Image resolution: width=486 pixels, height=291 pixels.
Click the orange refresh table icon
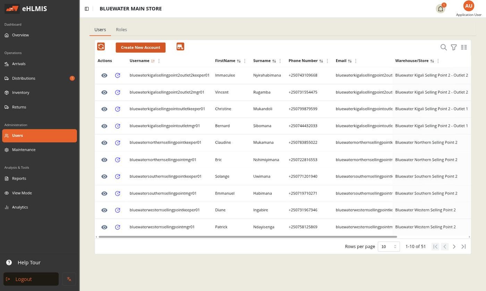[101, 46]
